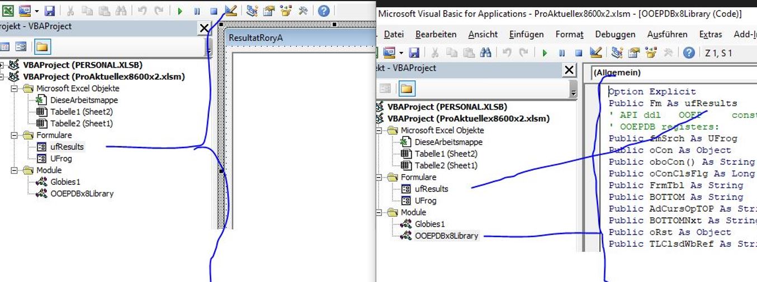Screen dimensions: 757x282
Task: Run the macro with the left window play icon
Action: [179, 11]
